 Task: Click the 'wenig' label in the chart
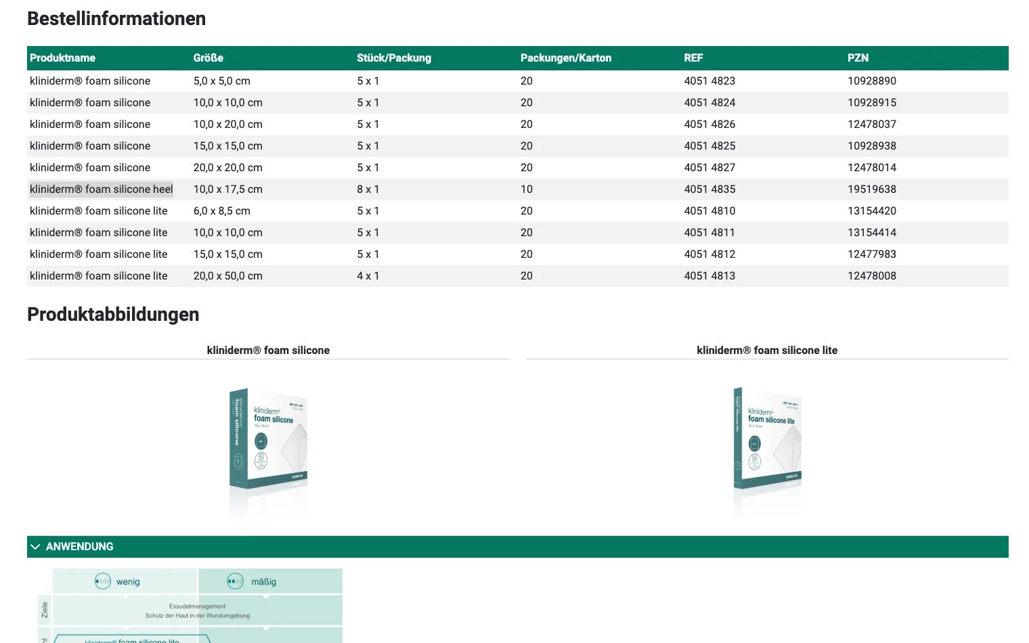(x=128, y=582)
